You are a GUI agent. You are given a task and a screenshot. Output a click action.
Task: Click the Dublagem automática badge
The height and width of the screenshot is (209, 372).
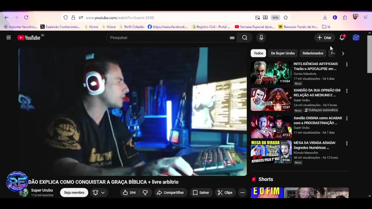coord(321,110)
